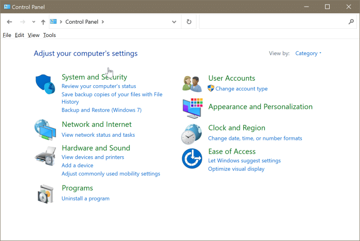Open Adjust commonly used mobility settings
This screenshot has width=360, height=241.
click(111, 174)
